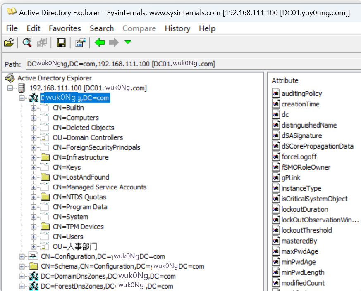Viewport: 361px width, 291px height.
Task: Click inside the Path field
Action: click(193, 64)
